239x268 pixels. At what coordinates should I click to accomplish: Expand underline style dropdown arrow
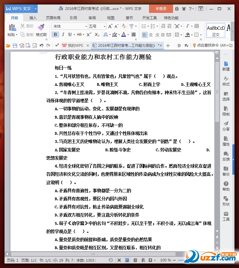74,35
